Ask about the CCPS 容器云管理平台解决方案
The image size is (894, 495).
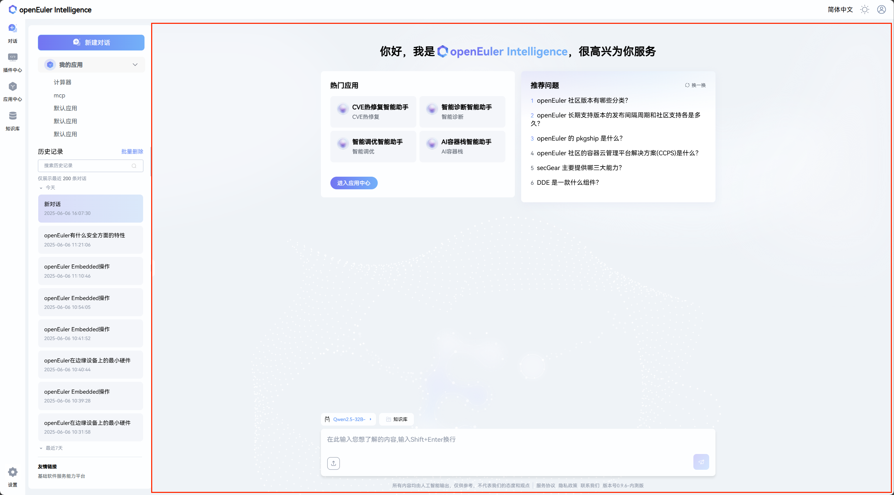pyautogui.click(x=617, y=153)
